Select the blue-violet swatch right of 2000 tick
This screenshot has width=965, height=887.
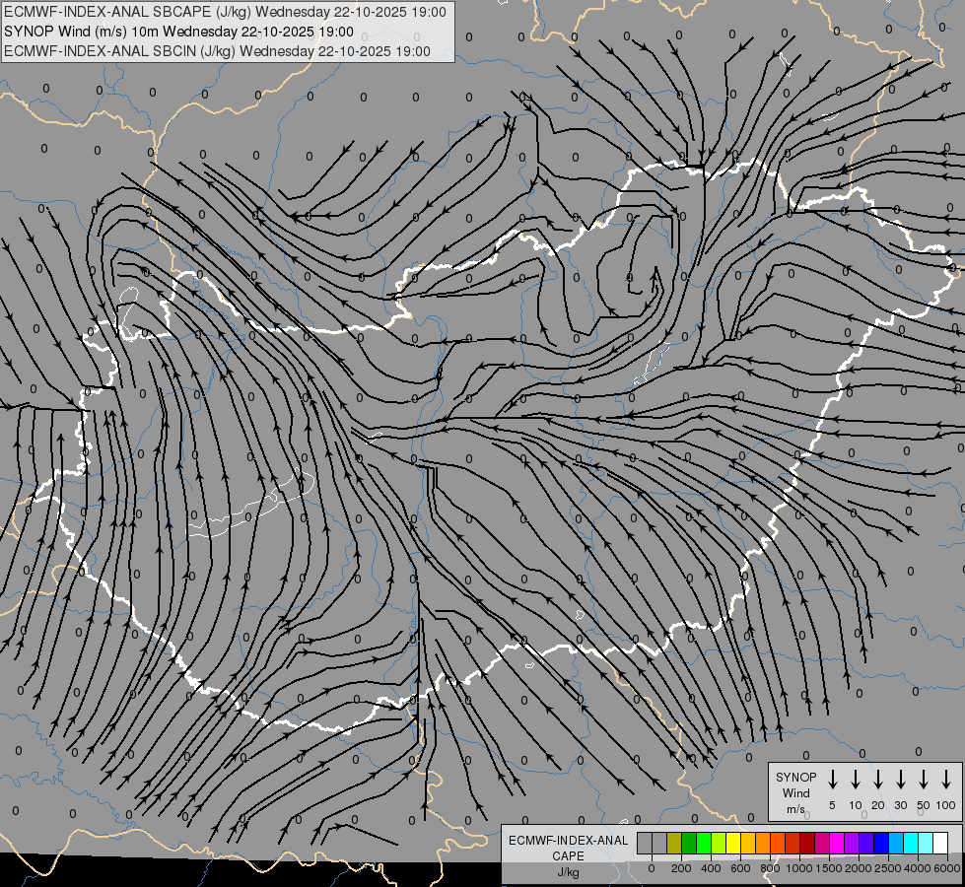tap(867, 843)
